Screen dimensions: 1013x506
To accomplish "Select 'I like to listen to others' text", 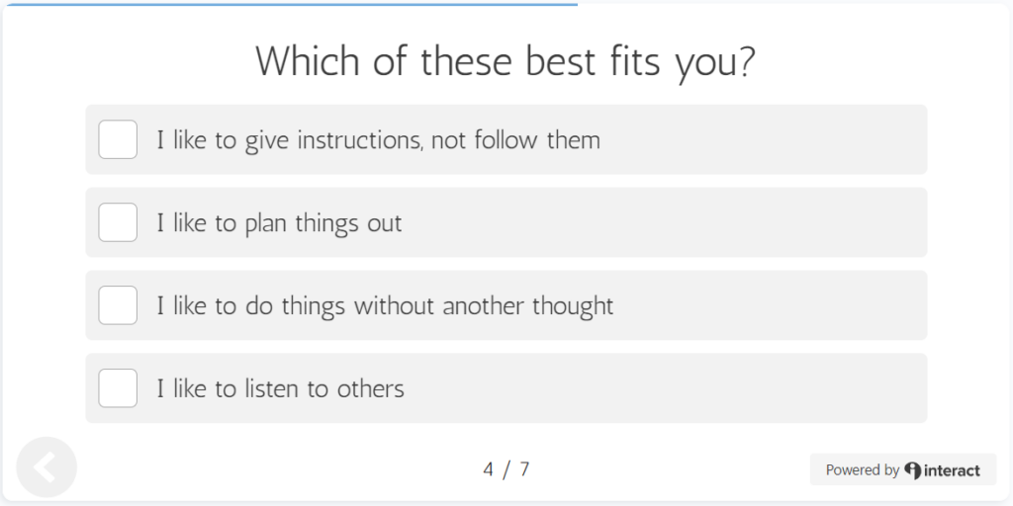I will pyautogui.click(x=280, y=388).
